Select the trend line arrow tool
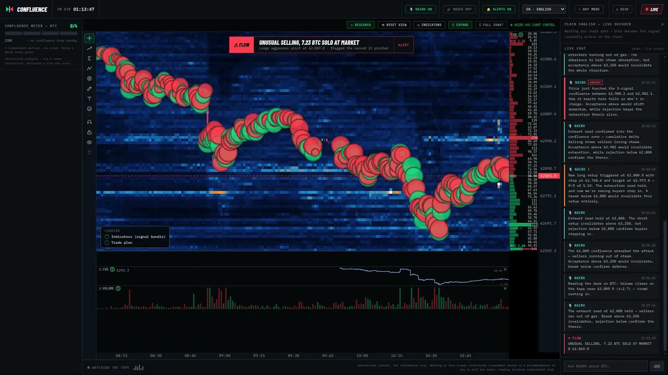 pyautogui.click(x=89, y=48)
